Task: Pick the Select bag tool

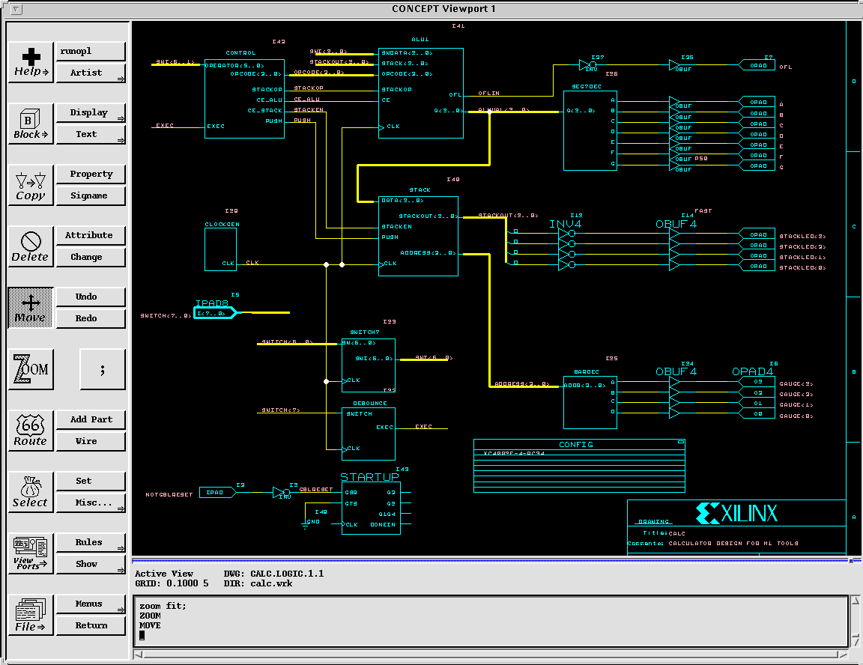Action: coord(31,492)
